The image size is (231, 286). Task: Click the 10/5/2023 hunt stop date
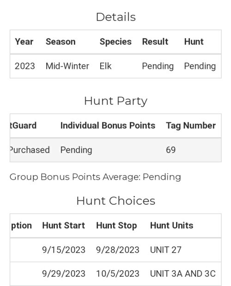coord(118,274)
